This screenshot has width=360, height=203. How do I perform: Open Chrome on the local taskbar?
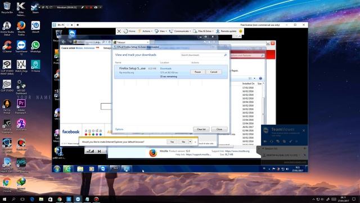click(x=60, y=199)
